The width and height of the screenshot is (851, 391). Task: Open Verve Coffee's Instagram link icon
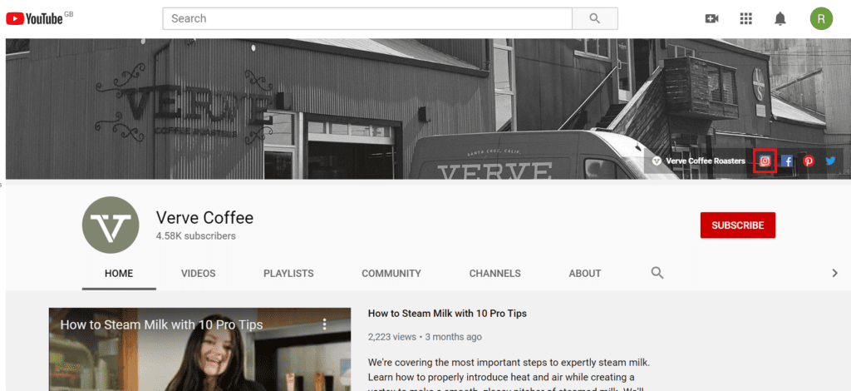[x=765, y=161]
